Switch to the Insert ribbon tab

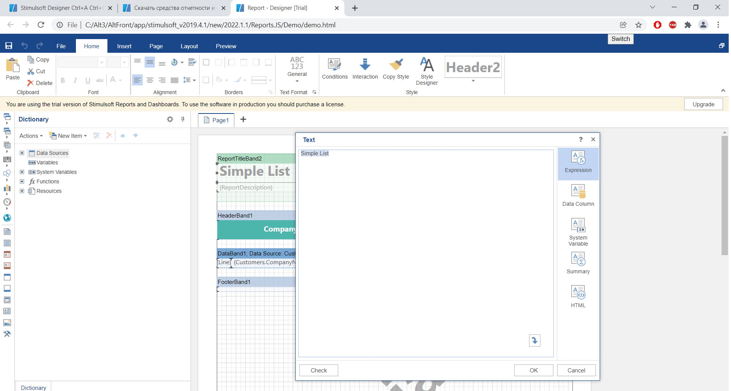pyautogui.click(x=124, y=46)
